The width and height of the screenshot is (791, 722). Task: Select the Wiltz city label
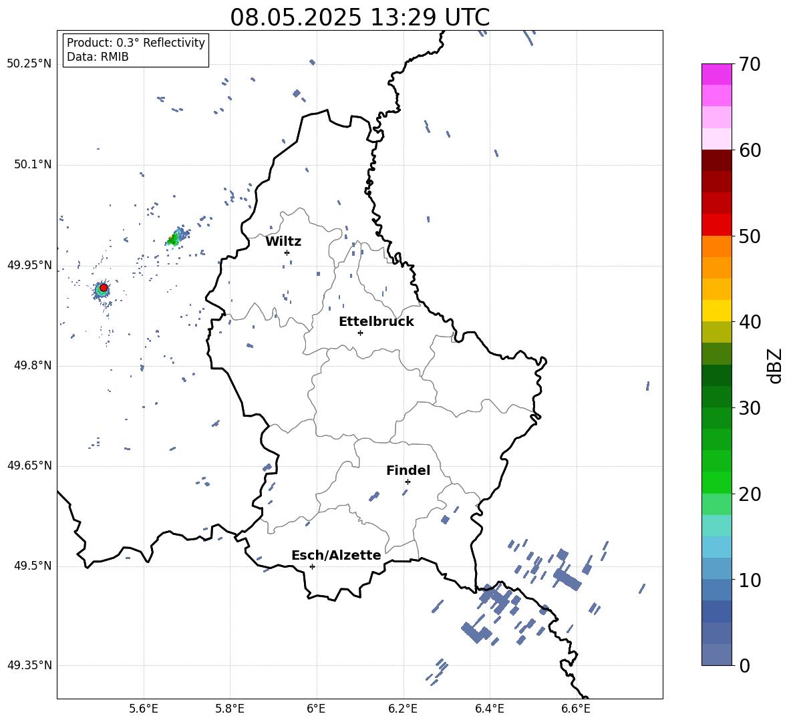tap(283, 242)
